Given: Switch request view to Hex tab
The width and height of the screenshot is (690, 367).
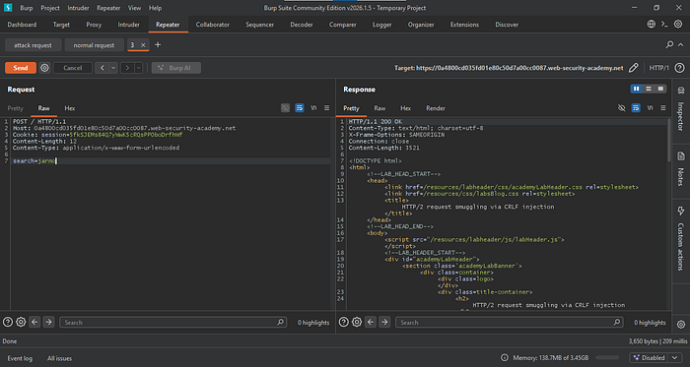Looking at the screenshot, I should [70, 108].
